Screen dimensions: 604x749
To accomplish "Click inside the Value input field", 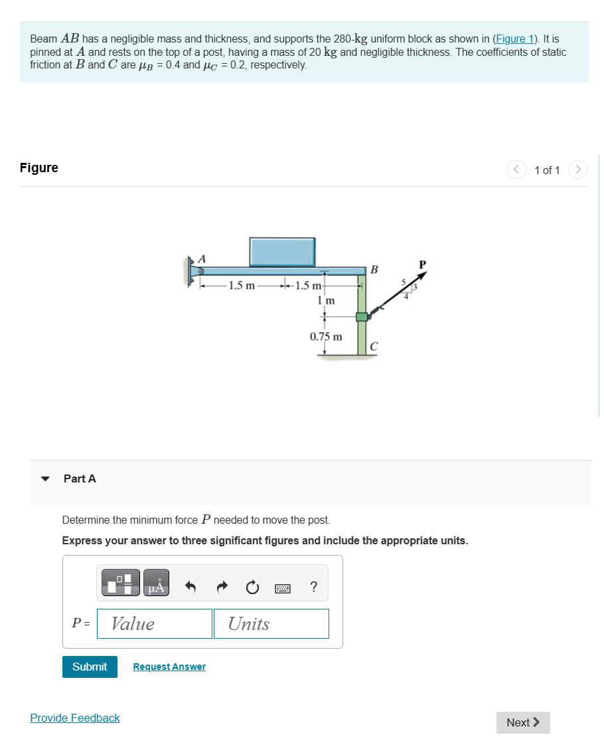I will click(154, 623).
